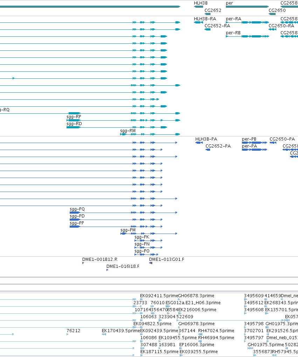Select the sgg-RP transcript label
The width and height of the screenshot is (298, 357).
[74, 116]
